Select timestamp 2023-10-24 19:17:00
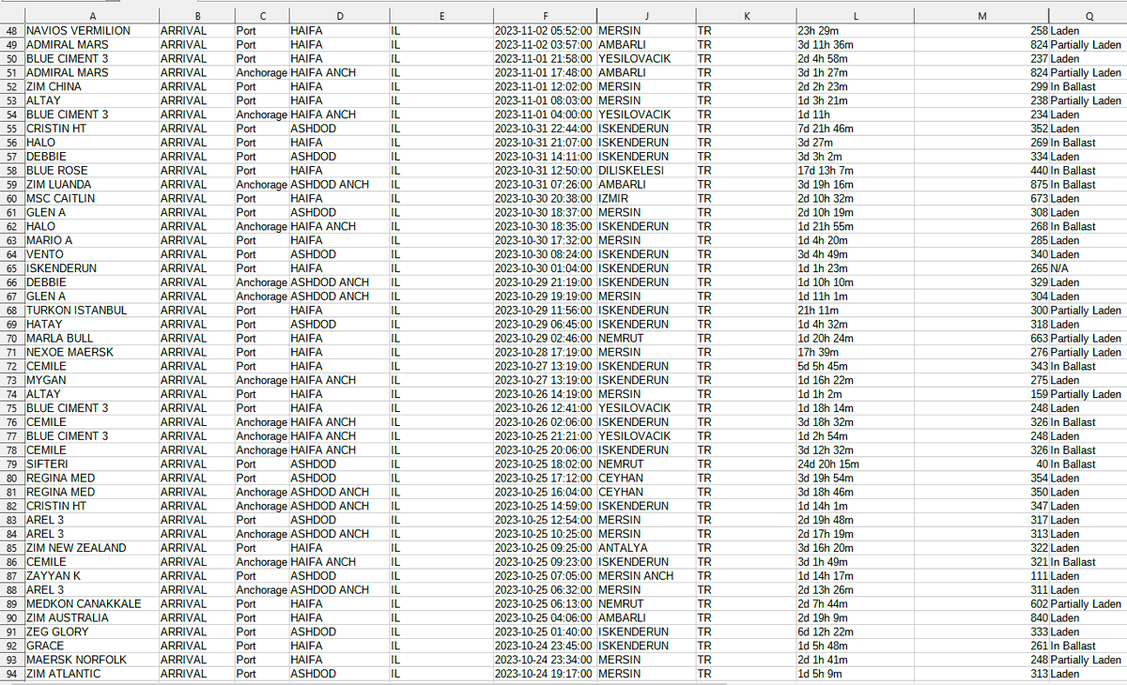 [x=545, y=674]
